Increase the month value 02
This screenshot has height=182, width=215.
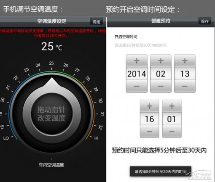tap(161, 61)
